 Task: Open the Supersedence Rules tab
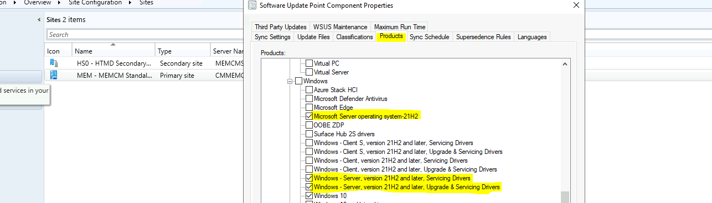(483, 37)
